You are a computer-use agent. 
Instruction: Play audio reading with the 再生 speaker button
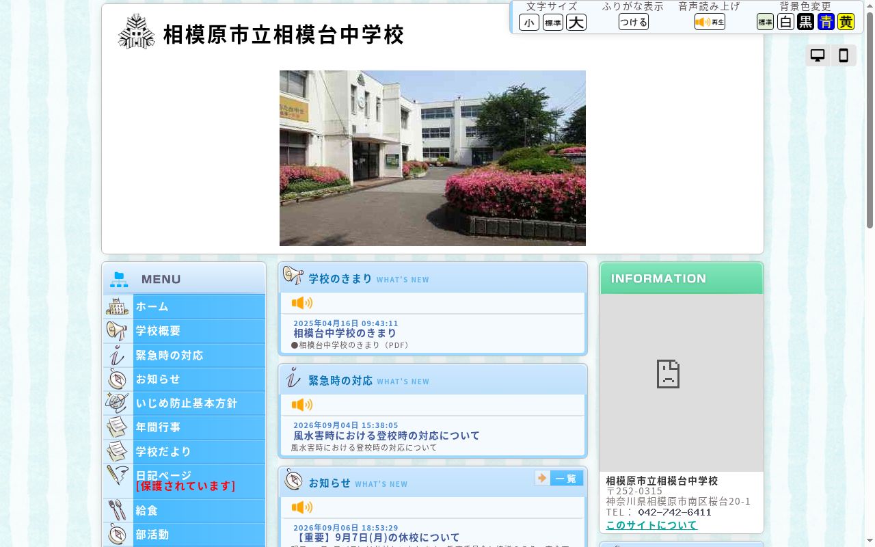pyautogui.click(x=710, y=22)
